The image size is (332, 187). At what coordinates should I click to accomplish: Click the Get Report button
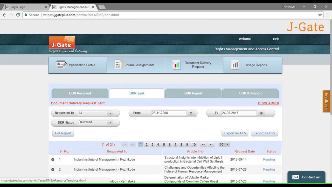pos(63,133)
